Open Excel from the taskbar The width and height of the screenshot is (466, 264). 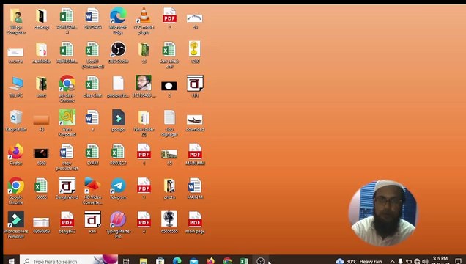tap(244, 261)
